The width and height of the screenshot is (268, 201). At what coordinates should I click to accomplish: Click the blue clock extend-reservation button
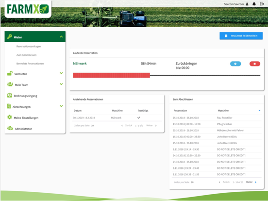pyautogui.click(x=235, y=64)
